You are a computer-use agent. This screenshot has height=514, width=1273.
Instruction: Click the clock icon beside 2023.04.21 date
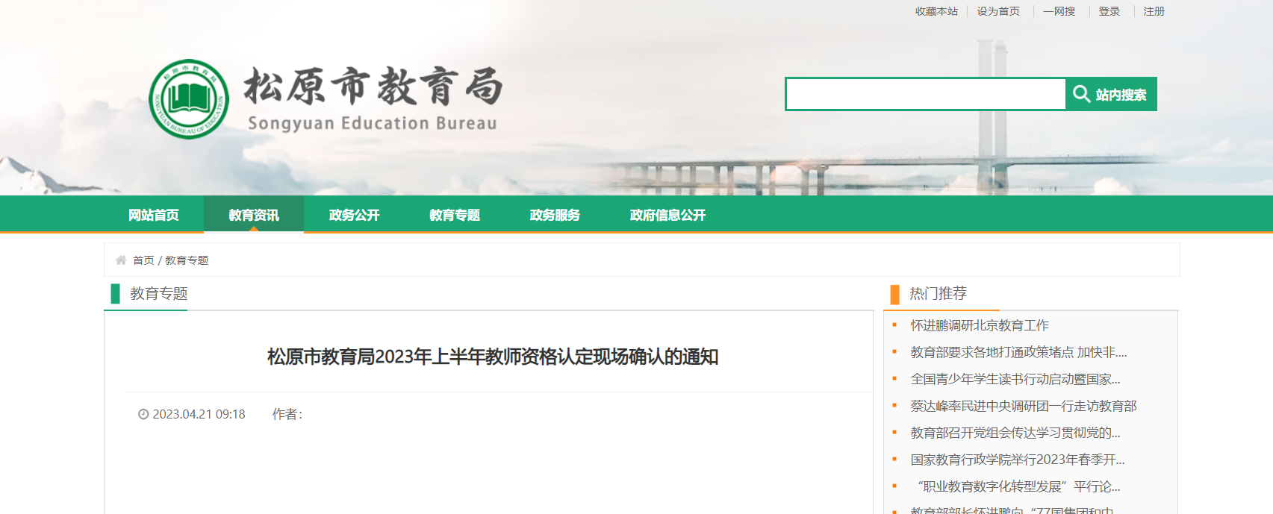tap(143, 414)
